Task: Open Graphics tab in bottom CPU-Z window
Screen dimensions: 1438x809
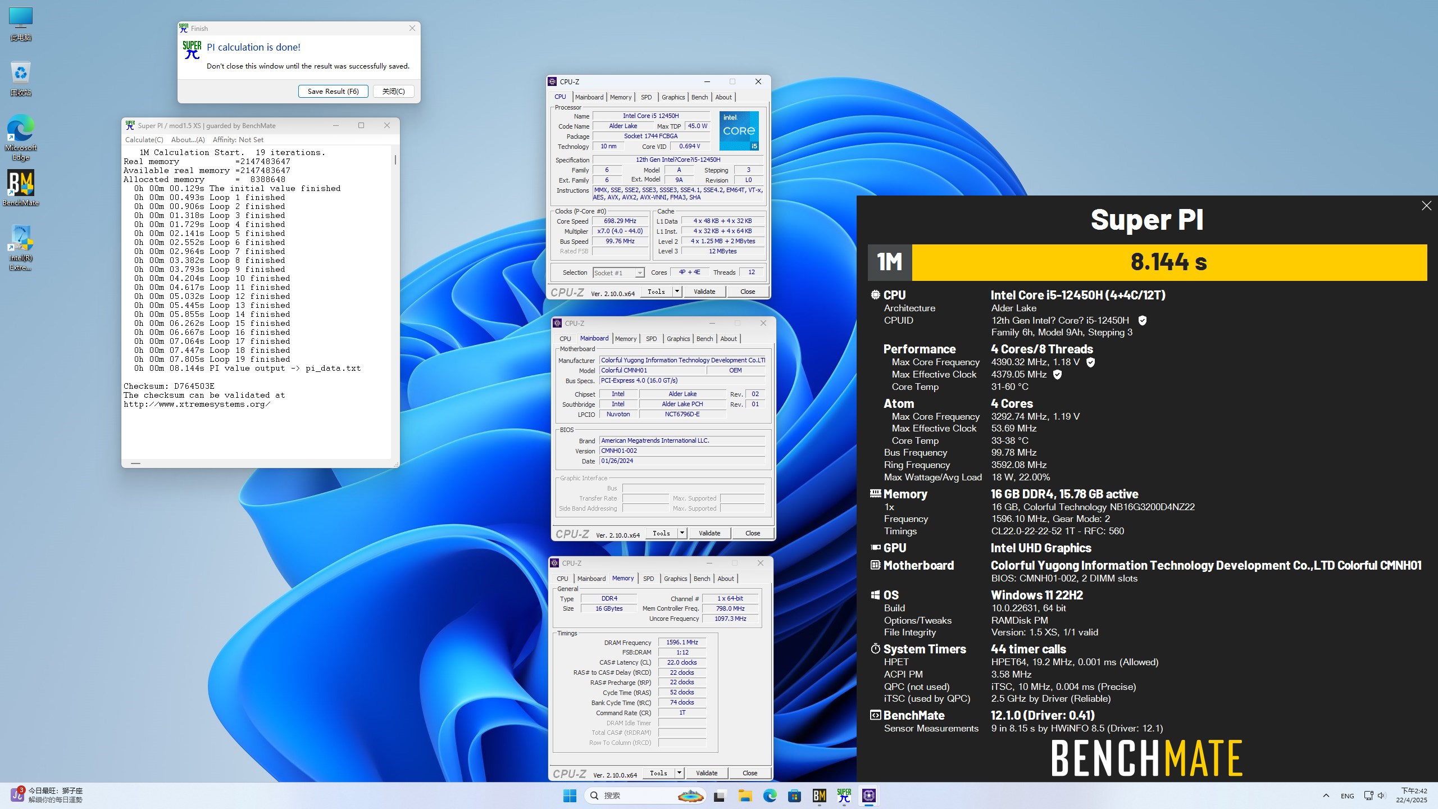Action: 676,579
